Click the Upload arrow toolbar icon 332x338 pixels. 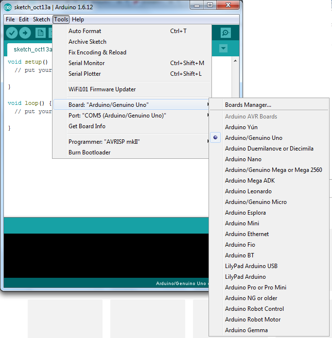[25, 33]
